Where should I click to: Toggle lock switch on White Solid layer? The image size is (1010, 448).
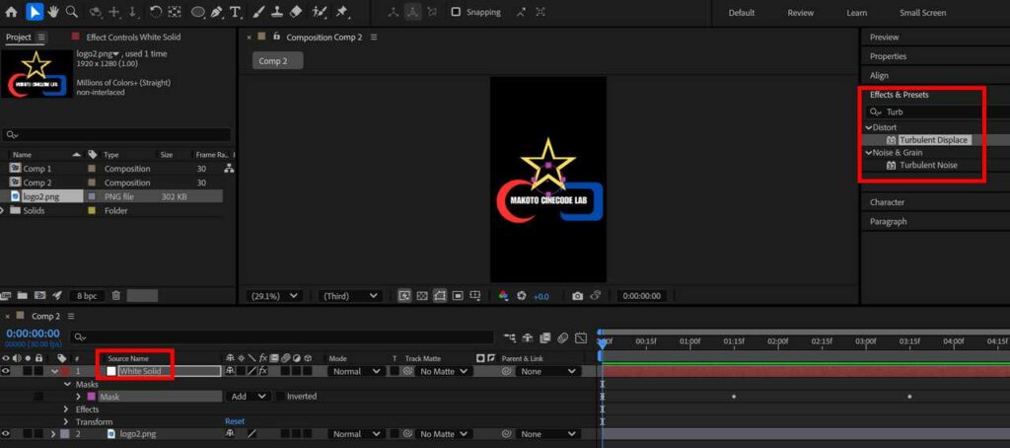38,371
